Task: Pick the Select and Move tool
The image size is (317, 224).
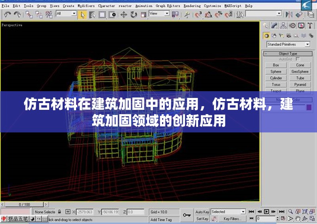Action: [124, 15]
